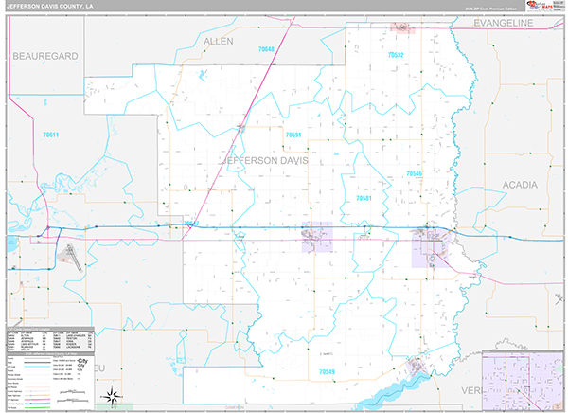Click the Jefferson Davis County, LA title
This screenshot has height=413, width=568.
[52, 8]
